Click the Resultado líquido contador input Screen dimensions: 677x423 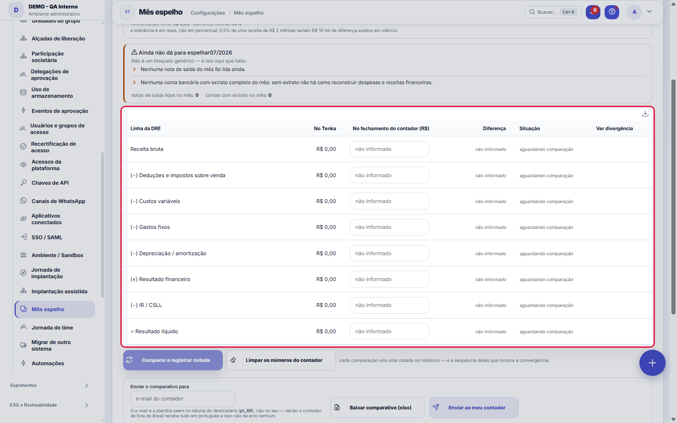pos(389,331)
